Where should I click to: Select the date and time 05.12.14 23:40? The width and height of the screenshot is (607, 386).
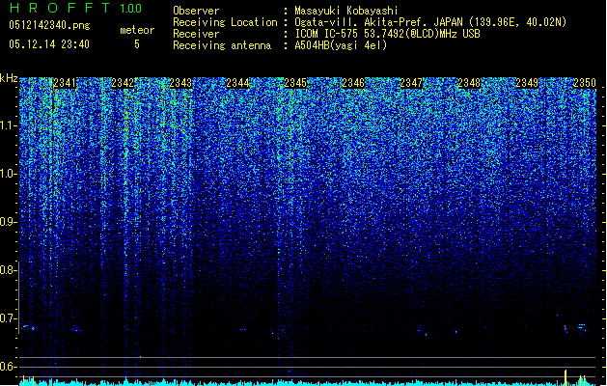point(49,44)
